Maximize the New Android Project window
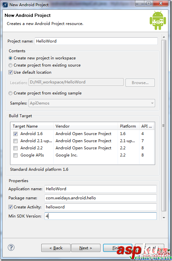172x261 pixels. pyautogui.click(x=149, y=3)
